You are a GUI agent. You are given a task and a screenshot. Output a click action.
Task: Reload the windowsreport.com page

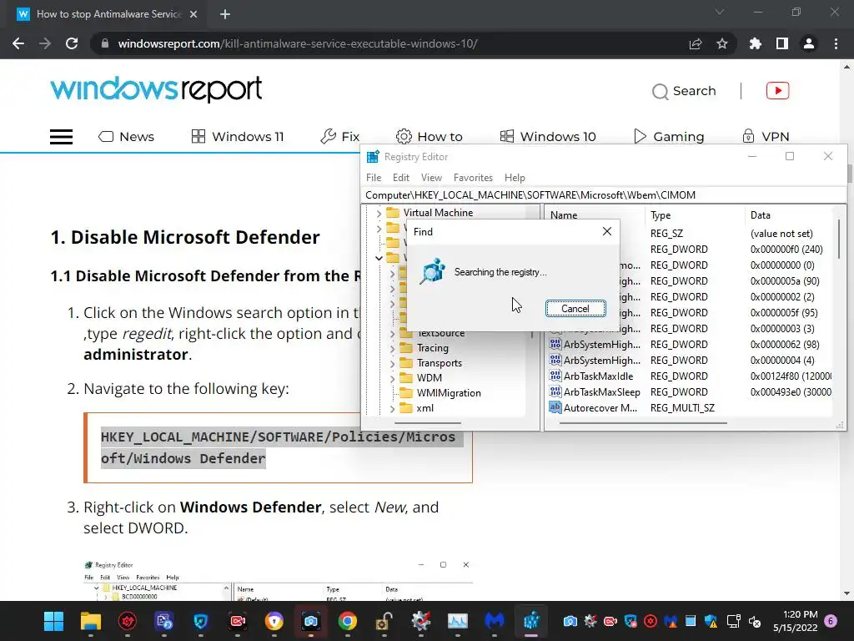tap(72, 43)
